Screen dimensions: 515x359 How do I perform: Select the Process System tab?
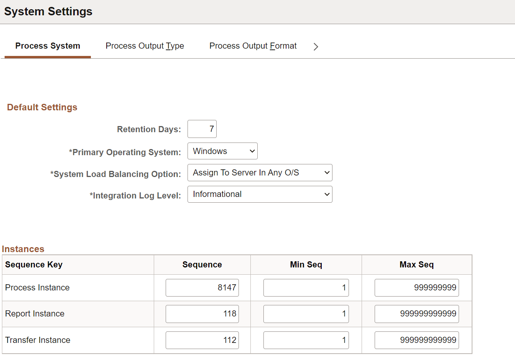point(48,46)
